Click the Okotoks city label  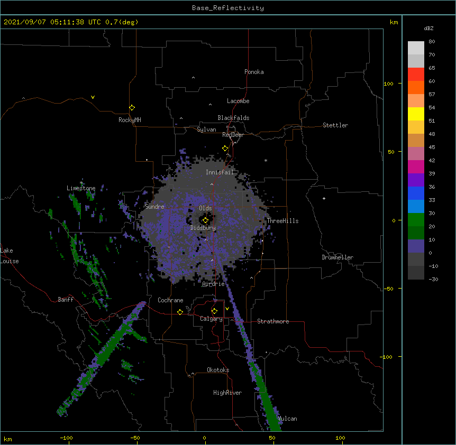click(218, 370)
